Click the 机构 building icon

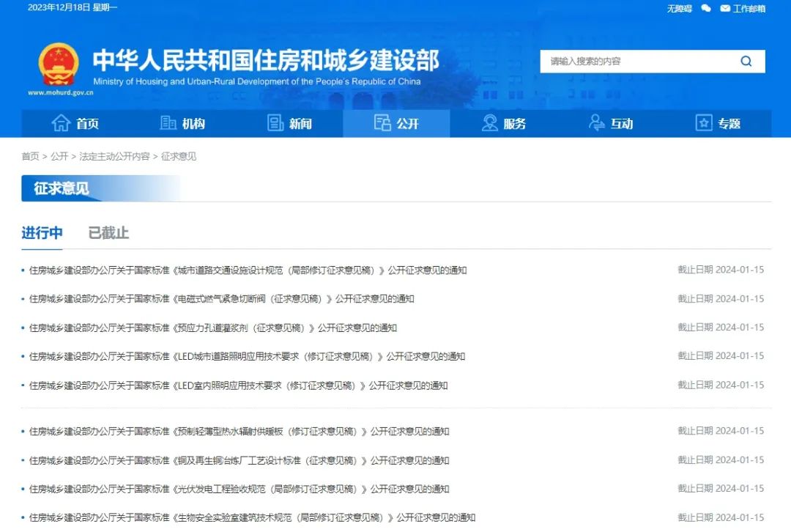click(x=168, y=123)
